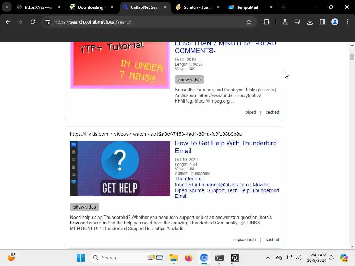Switch to the Downloading tab
Viewport: 355px width, 266px height.
tap(90, 7)
